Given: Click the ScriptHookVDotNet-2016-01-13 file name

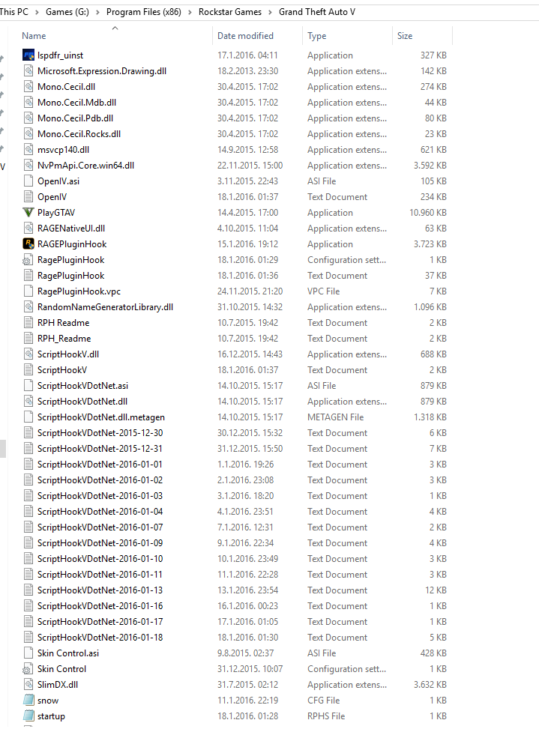Looking at the screenshot, I should [100, 590].
